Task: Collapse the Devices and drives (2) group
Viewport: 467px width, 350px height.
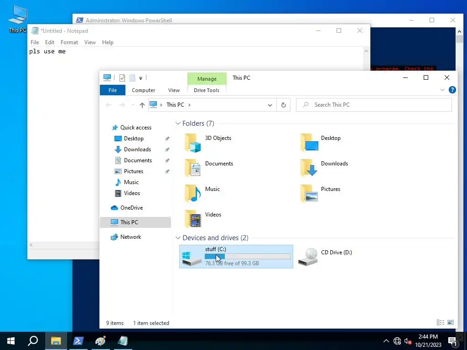Action: point(178,237)
